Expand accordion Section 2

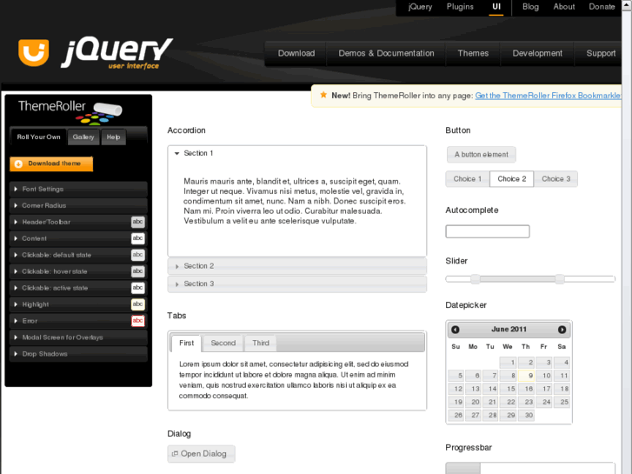point(297,266)
